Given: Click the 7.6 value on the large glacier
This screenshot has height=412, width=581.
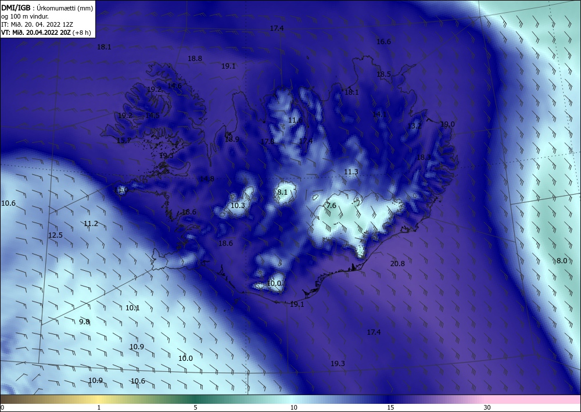Looking at the screenshot, I should 331,206.
